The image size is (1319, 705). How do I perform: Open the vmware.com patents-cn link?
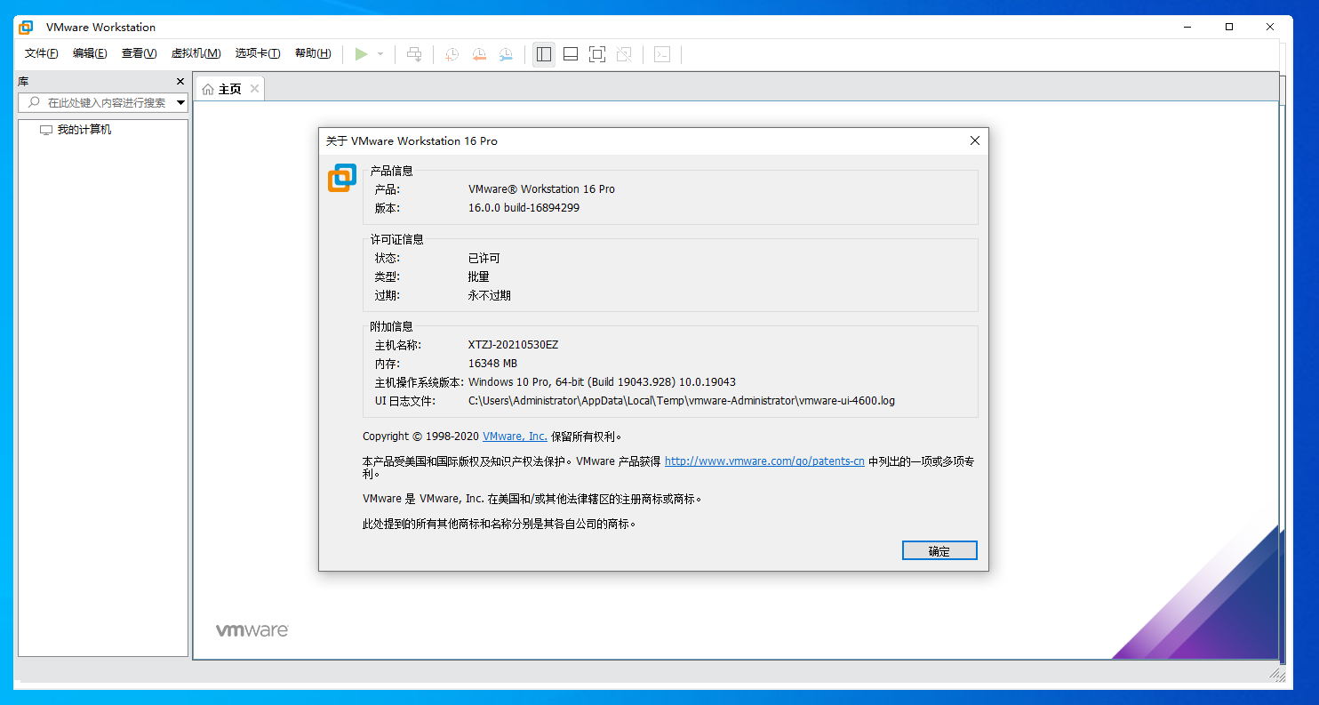coord(764,461)
